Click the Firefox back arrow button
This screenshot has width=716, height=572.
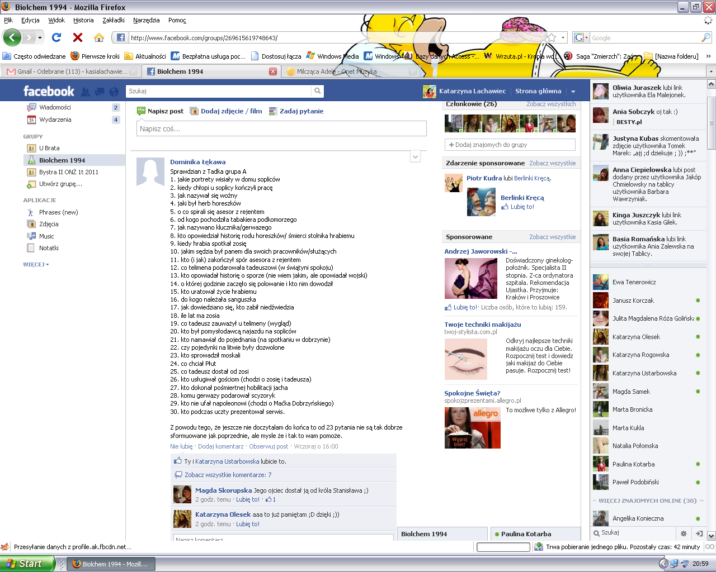(x=12, y=37)
